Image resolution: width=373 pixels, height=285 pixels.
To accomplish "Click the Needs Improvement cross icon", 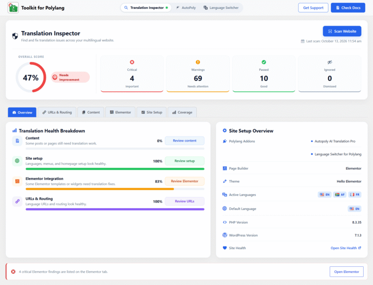I will 55,77.
